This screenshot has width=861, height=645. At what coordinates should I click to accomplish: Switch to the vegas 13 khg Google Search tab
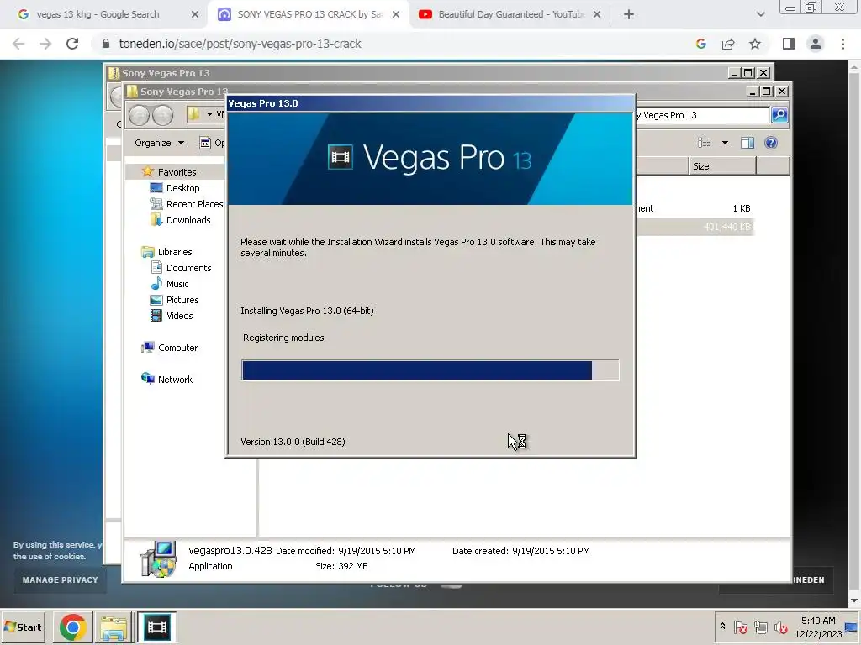pyautogui.click(x=108, y=14)
